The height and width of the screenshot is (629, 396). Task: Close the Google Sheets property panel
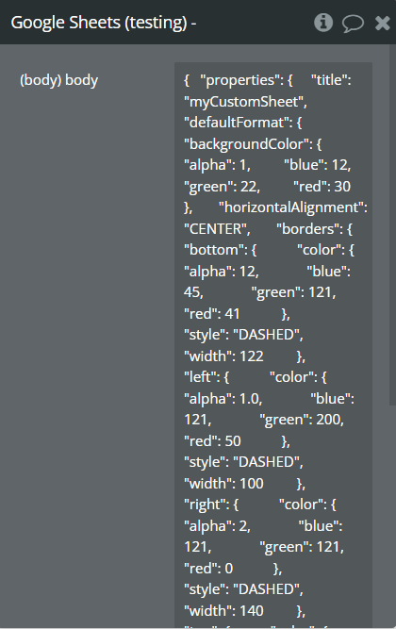[383, 24]
